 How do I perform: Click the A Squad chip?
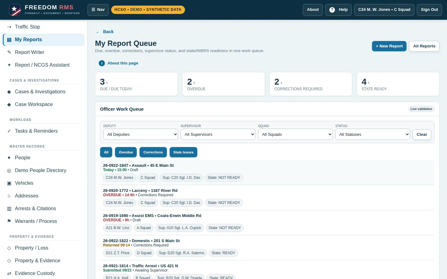(x=144, y=228)
